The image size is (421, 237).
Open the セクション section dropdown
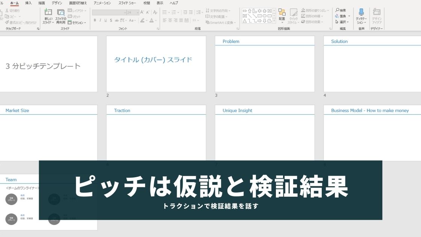77,23
